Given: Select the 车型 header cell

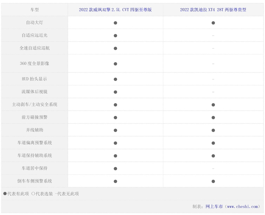Looking at the screenshot, I should pos(34,10).
